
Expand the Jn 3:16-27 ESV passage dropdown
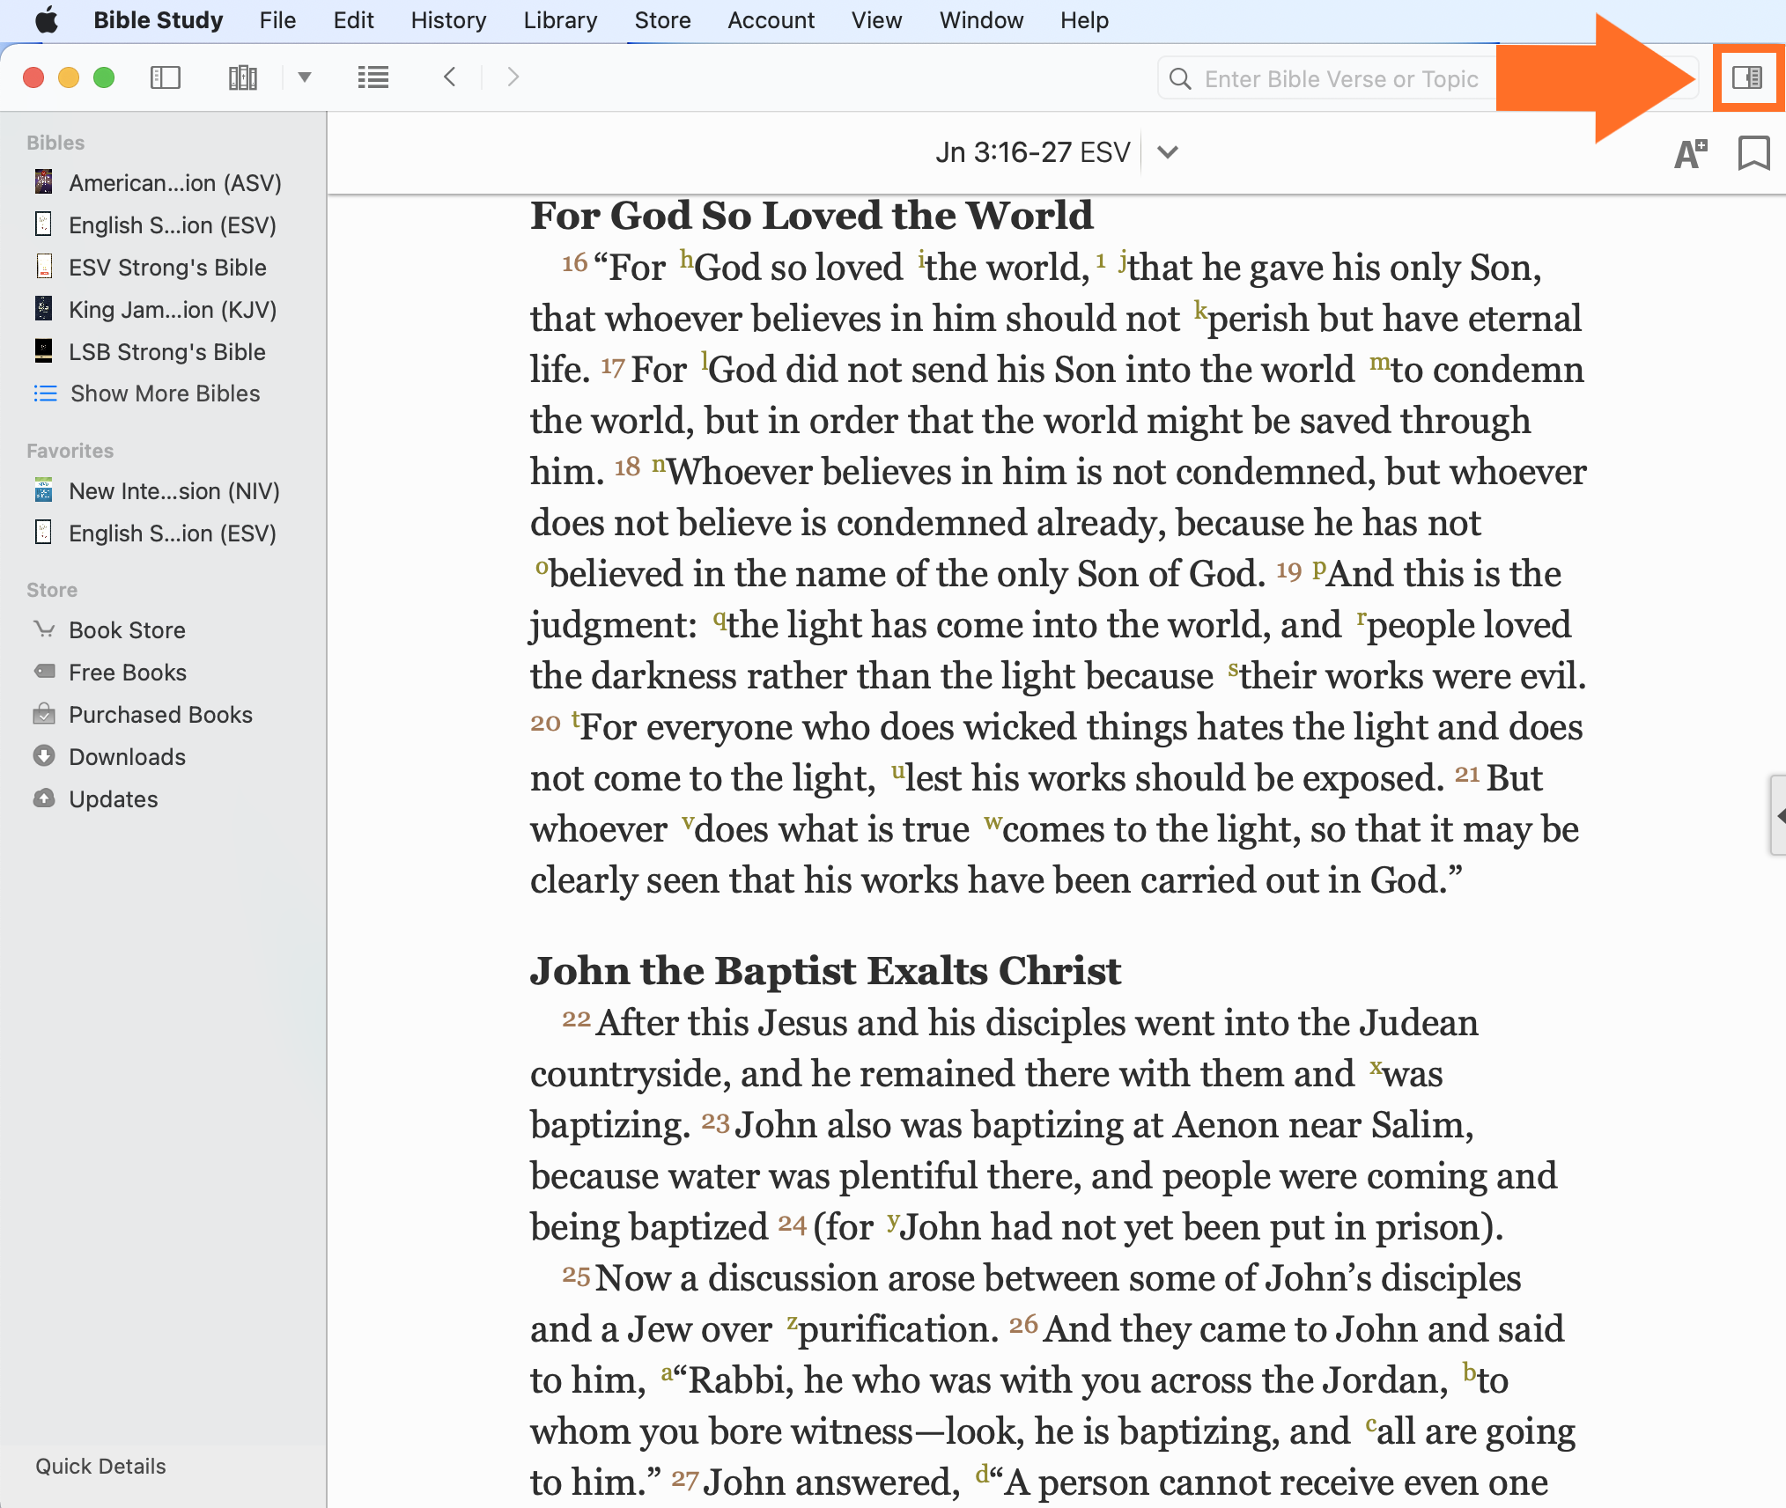pos(1168,152)
